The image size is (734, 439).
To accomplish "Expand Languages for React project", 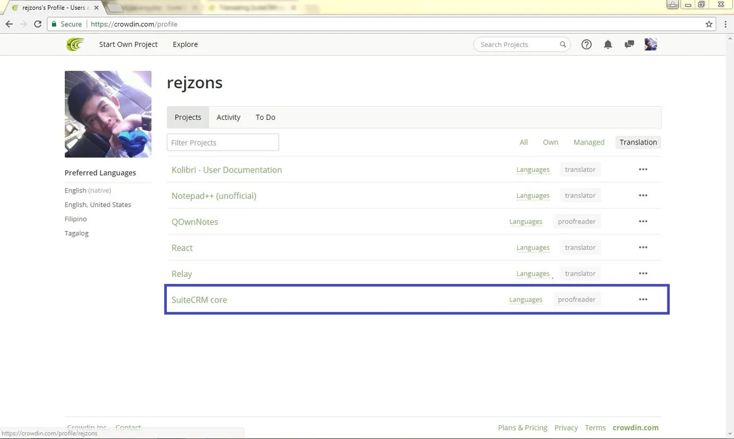I will pos(533,248).
